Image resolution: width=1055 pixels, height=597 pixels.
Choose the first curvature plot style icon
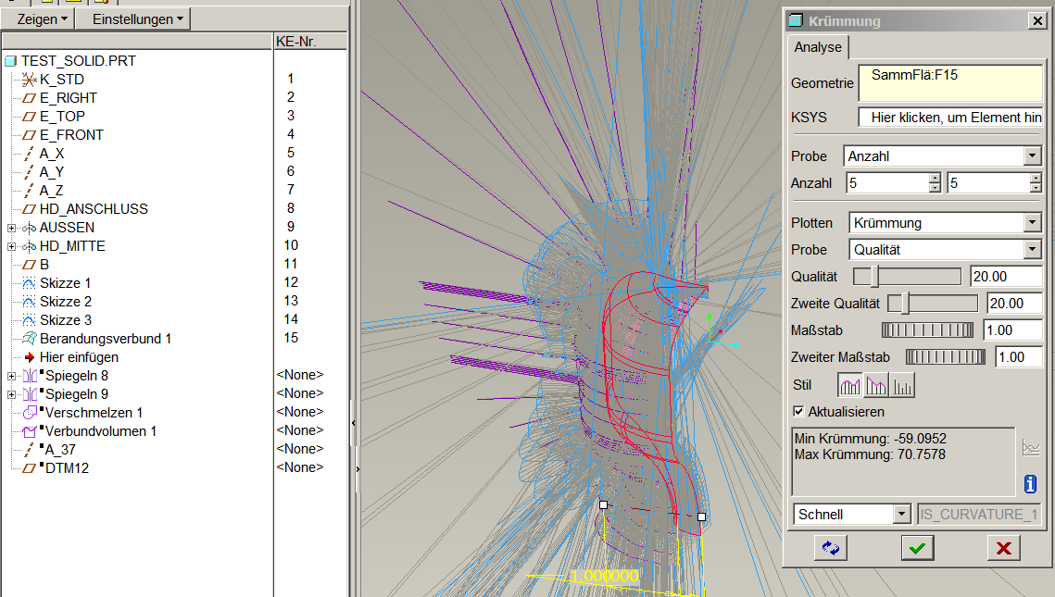(849, 385)
